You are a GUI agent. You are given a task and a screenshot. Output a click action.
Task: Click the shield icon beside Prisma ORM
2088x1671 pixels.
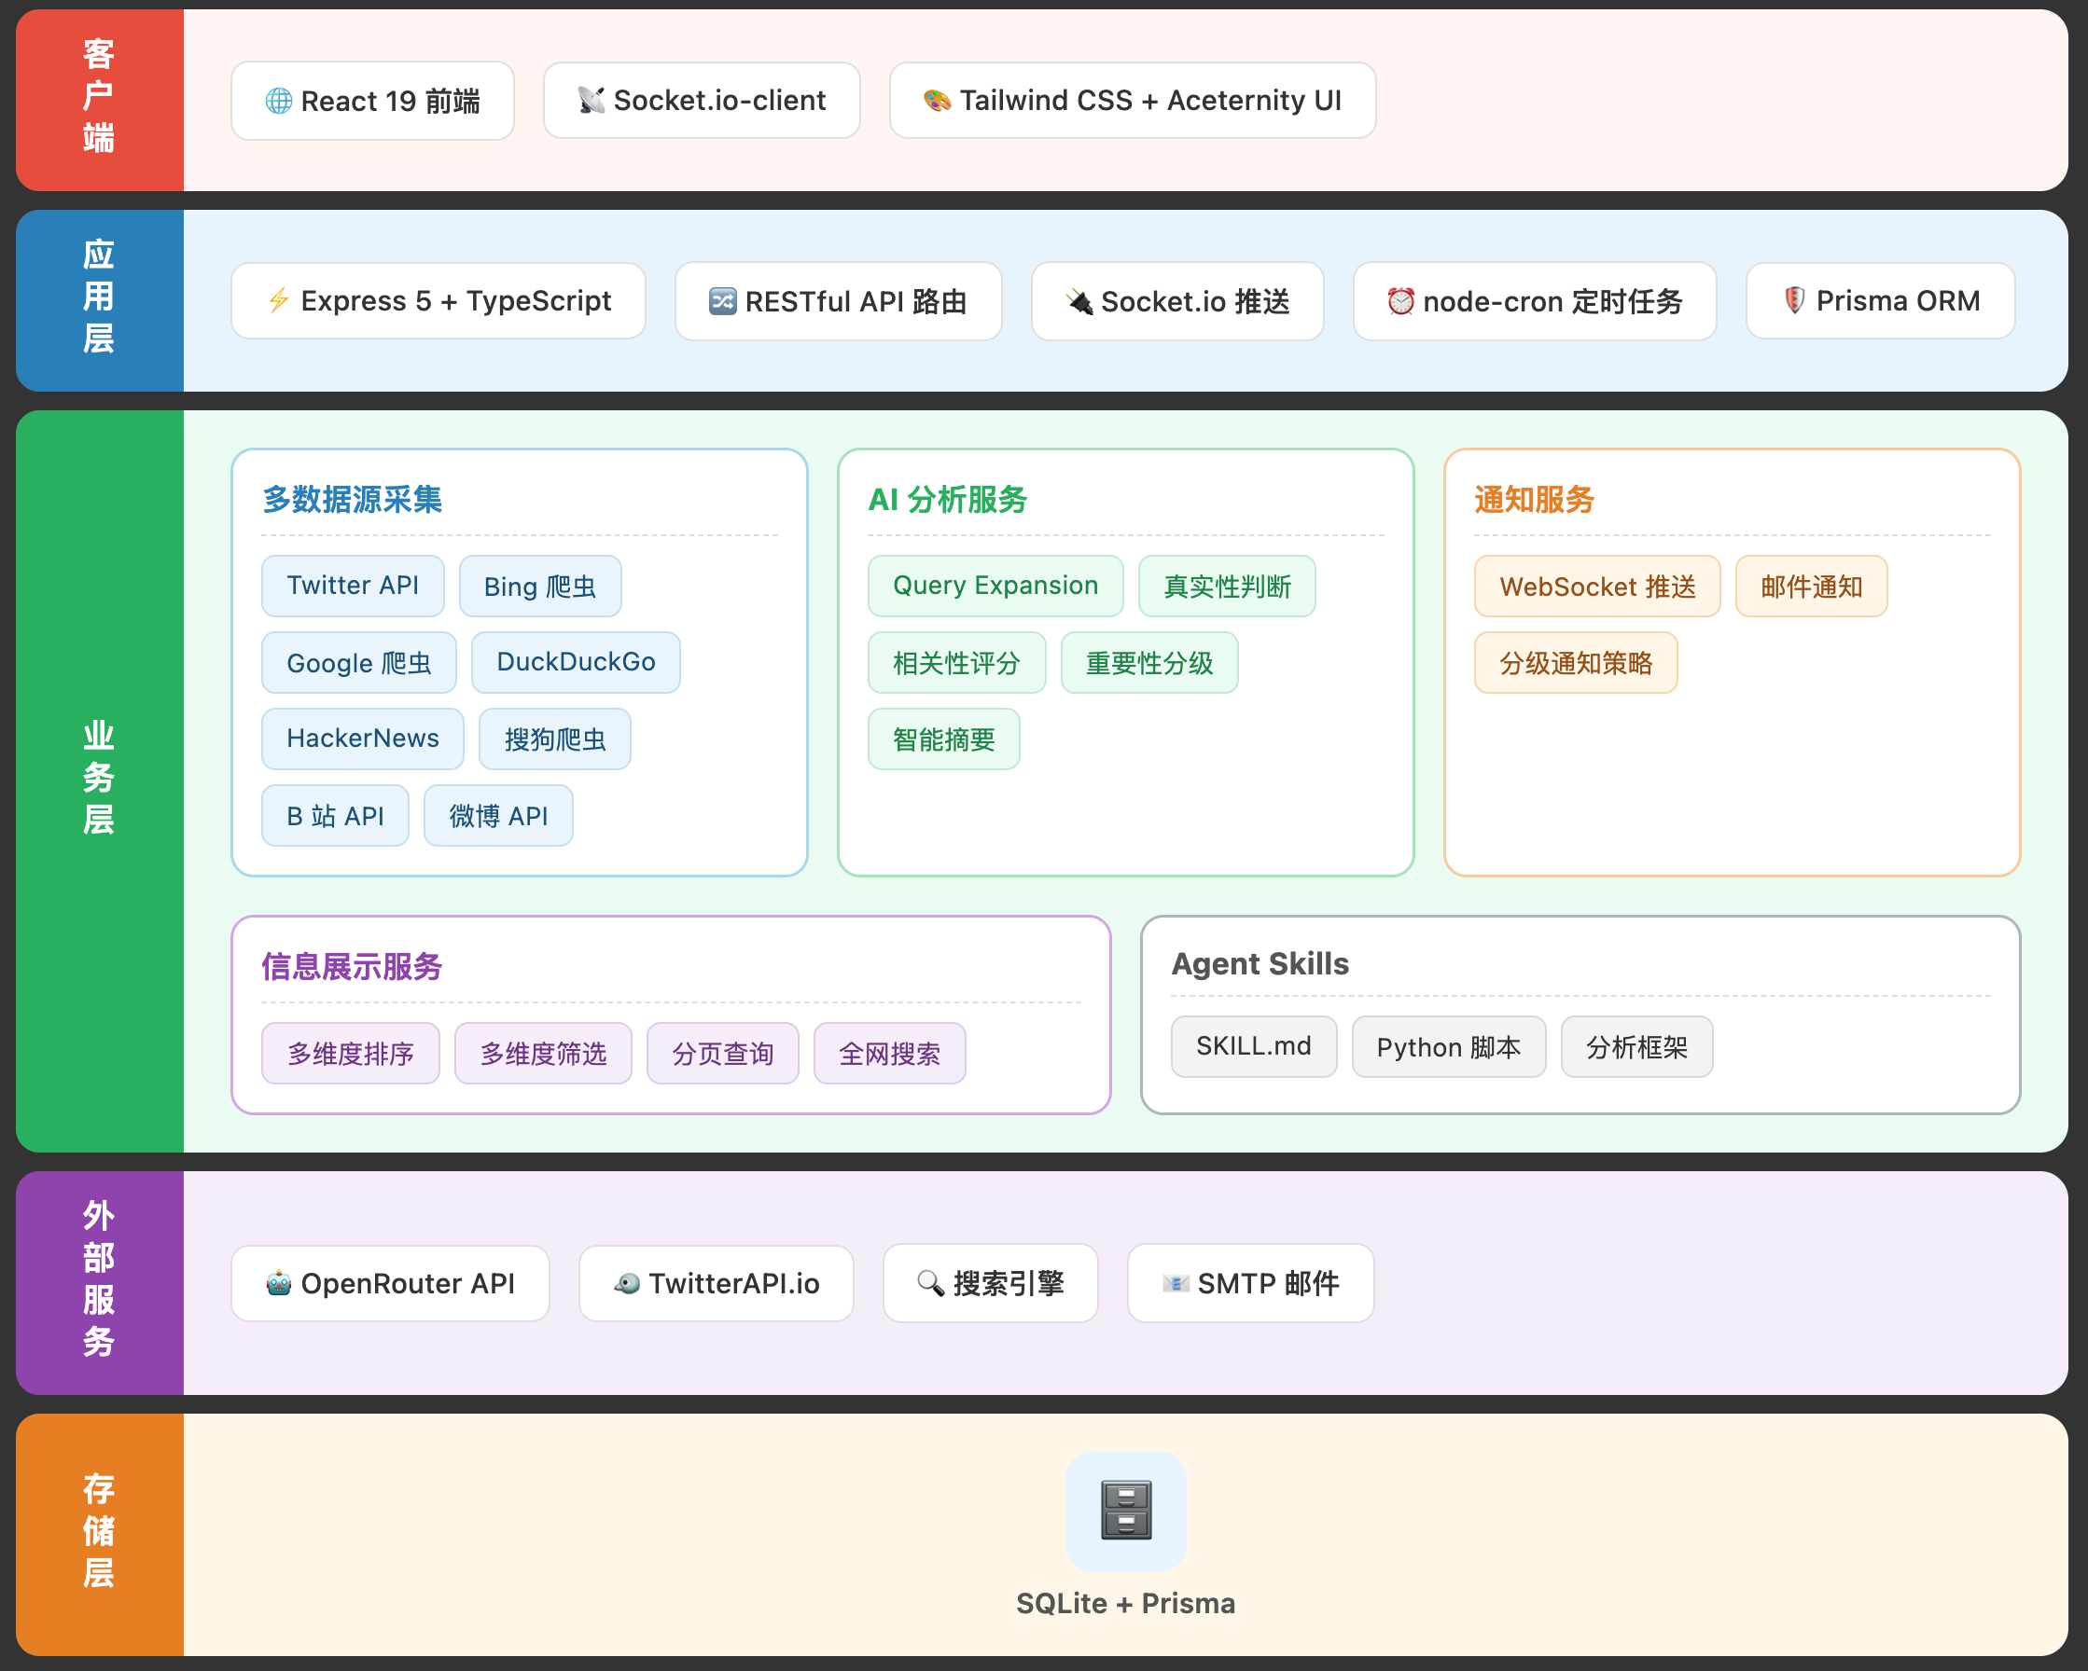pyautogui.click(x=1793, y=301)
